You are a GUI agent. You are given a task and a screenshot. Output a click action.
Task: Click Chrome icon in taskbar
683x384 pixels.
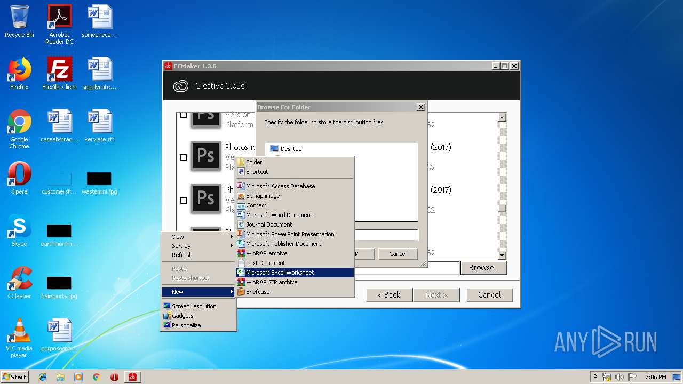point(96,377)
